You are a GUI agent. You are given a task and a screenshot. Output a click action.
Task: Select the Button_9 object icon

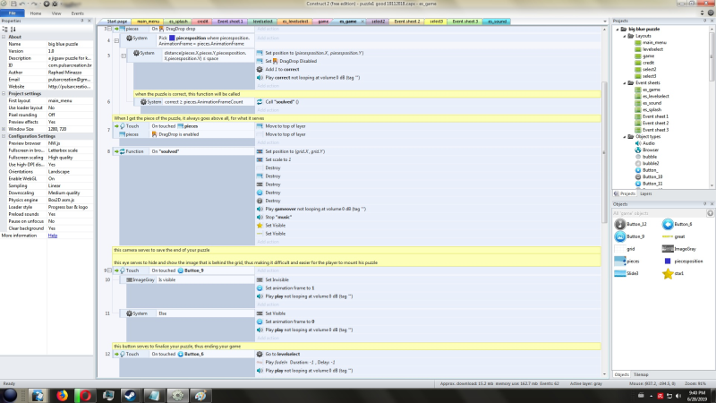pos(619,236)
